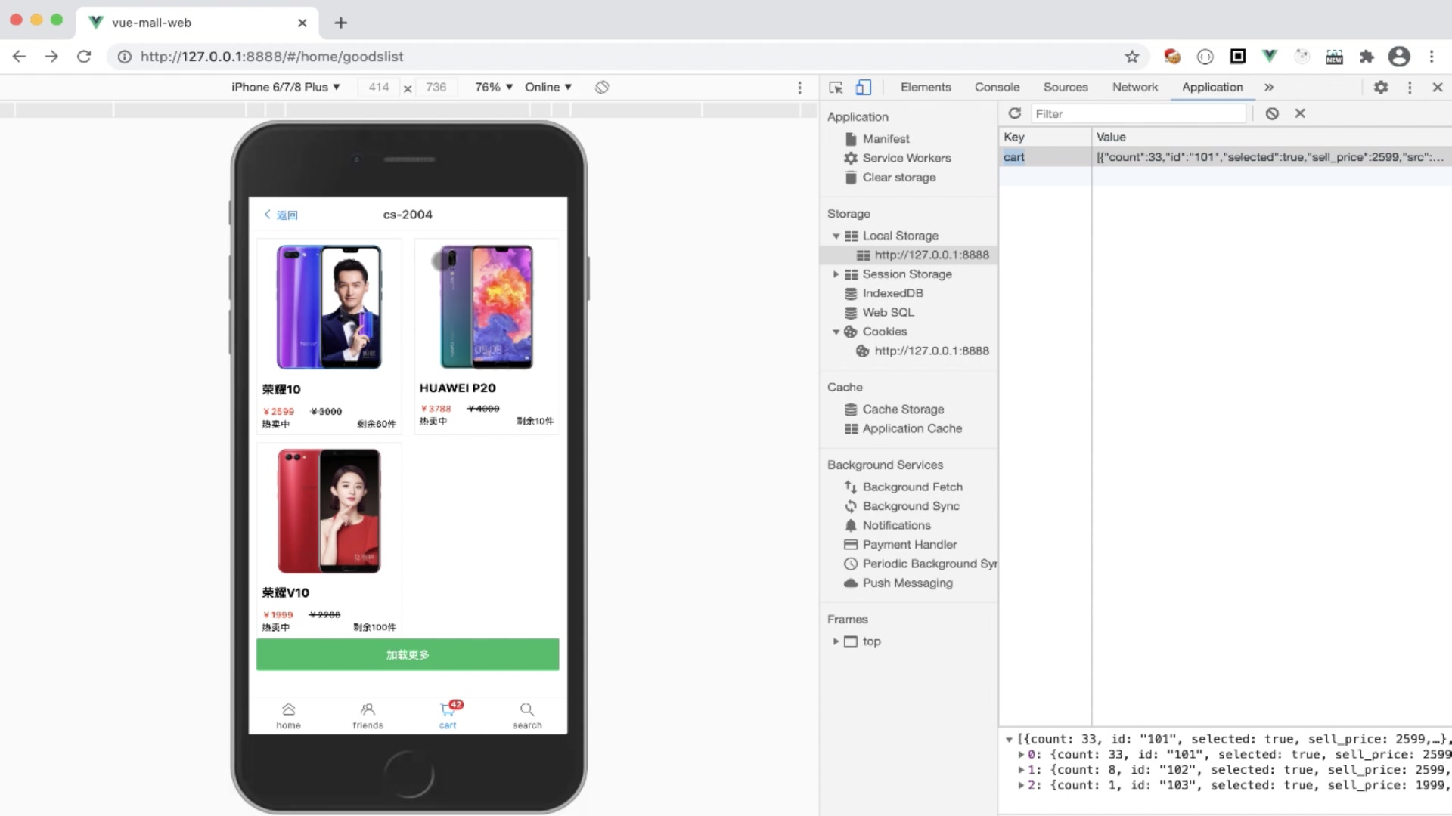Open the HUAWEI P20 product image
The width and height of the screenshot is (1452, 816).
click(487, 307)
